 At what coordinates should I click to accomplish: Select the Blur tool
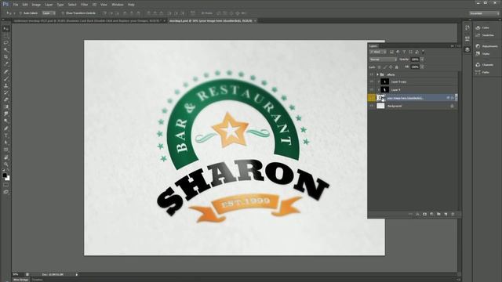(5, 114)
